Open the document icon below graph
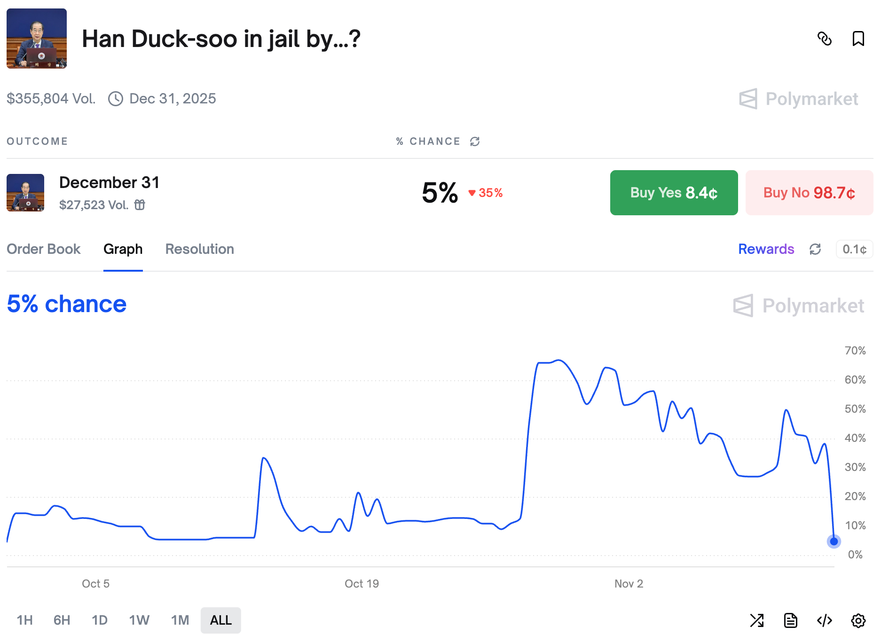Screen dimensions: 881x643 tap(791, 620)
